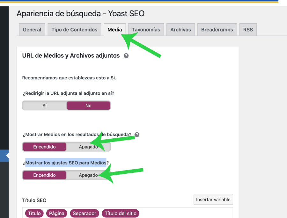Switch to the Breadcrumbs tab
Image resolution: width=287 pixels, height=218 pixels.
(x=217, y=30)
